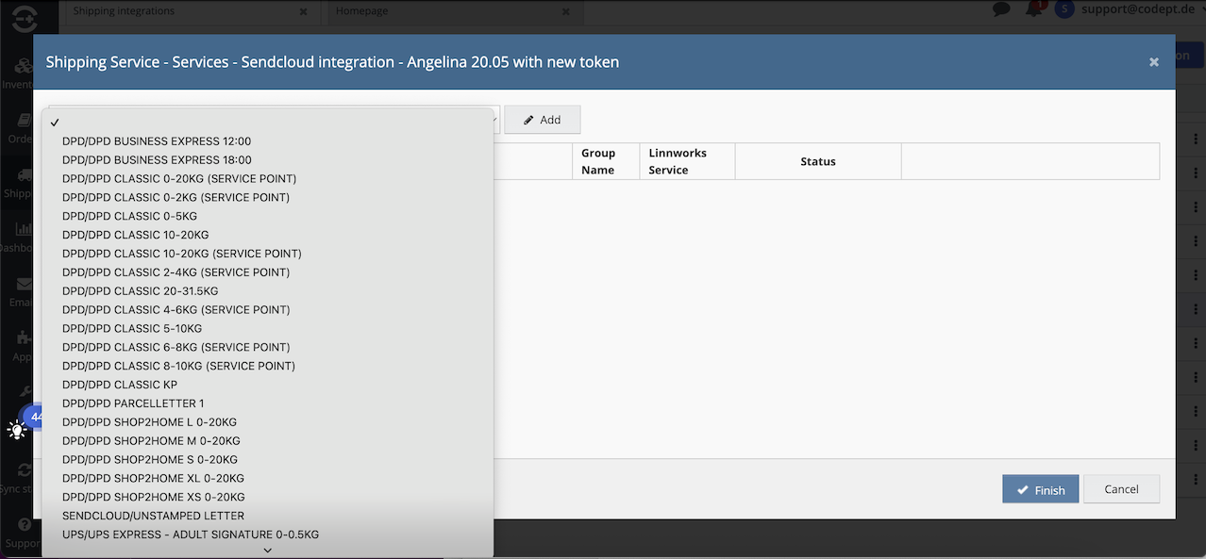Open Orders in the left sidebar

point(22,128)
